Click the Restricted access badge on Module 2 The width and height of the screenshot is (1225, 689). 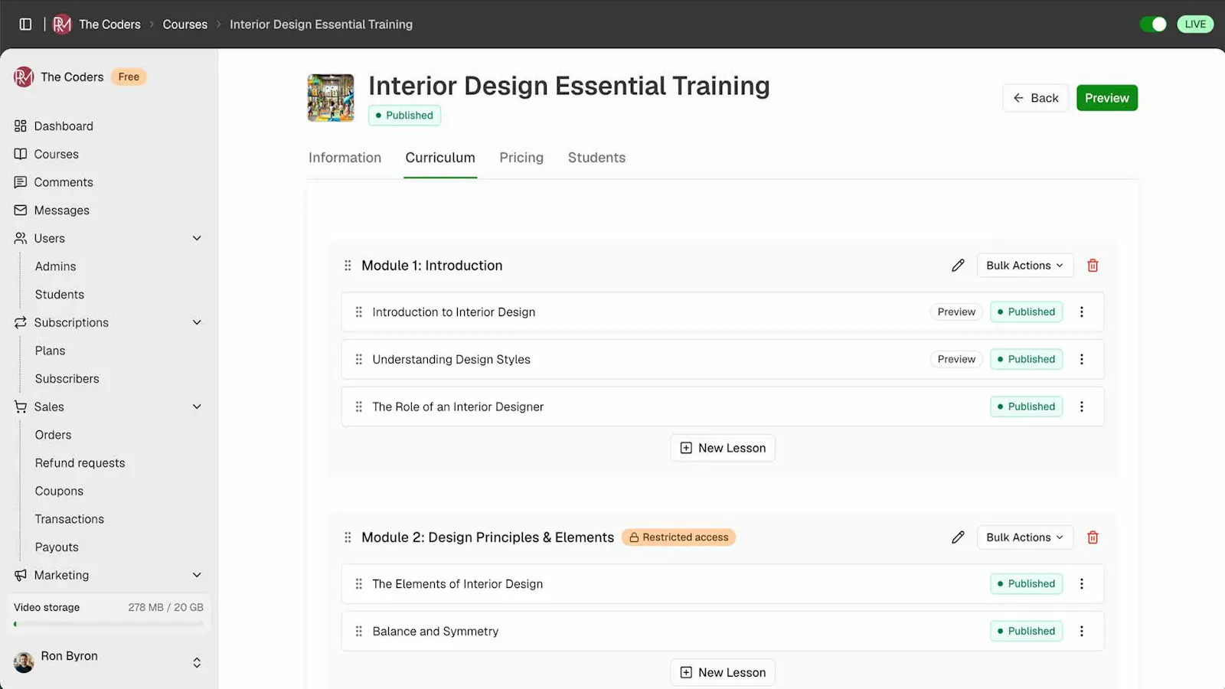click(678, 537)
